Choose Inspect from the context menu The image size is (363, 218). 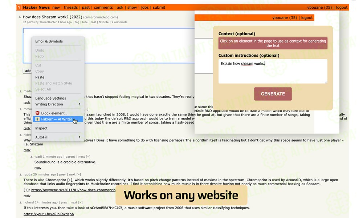coord(58,128)
